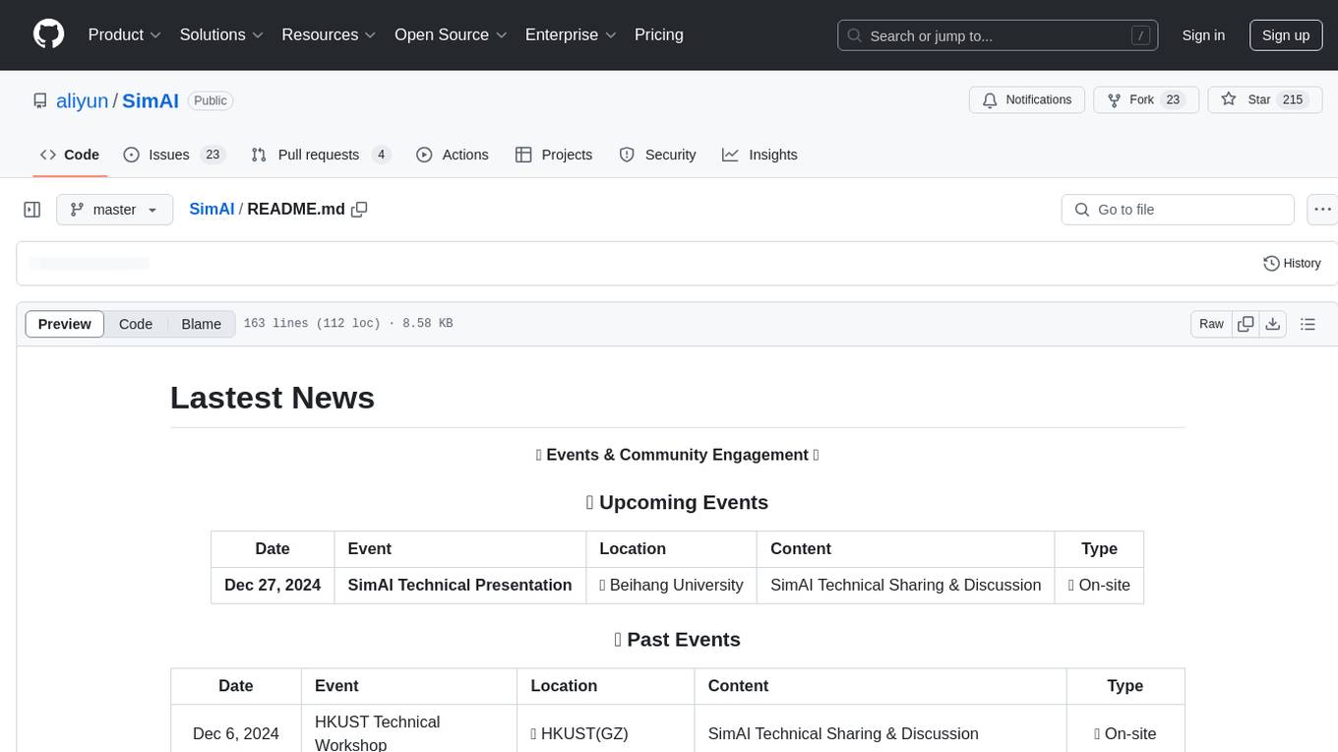Focus the Search or jump to field

tap(998, 35)
